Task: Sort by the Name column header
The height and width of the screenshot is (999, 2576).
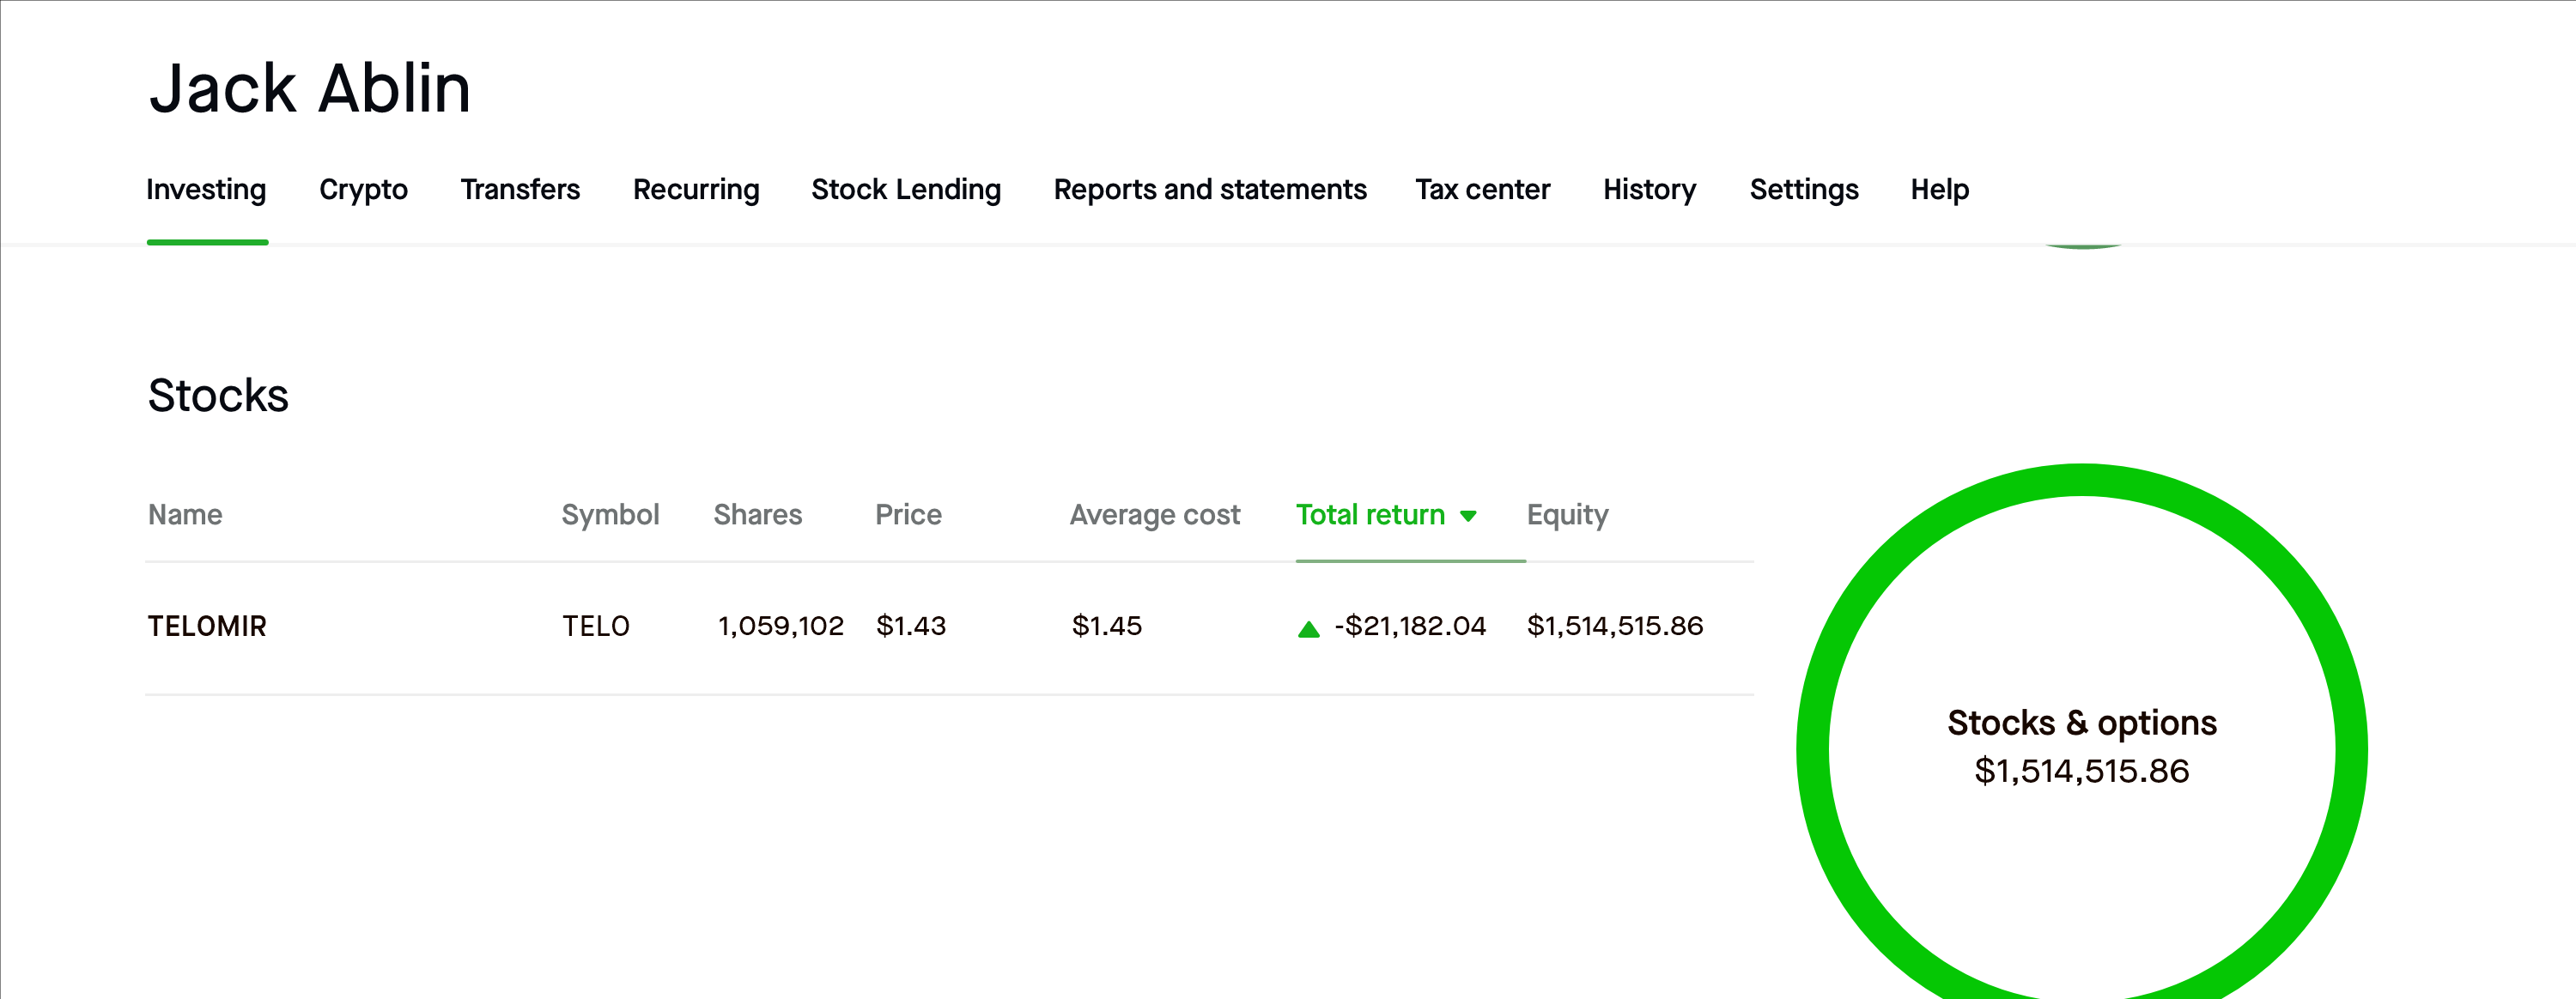Action: [x=185, y=515]
